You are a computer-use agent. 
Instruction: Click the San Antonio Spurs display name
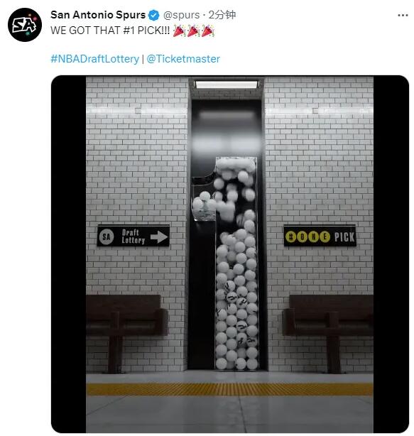pyautogui.click(x=98, y=15)
